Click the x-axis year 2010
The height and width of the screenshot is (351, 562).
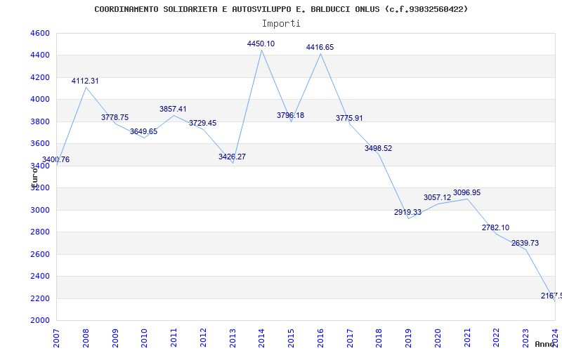click(x=145, y=338)
